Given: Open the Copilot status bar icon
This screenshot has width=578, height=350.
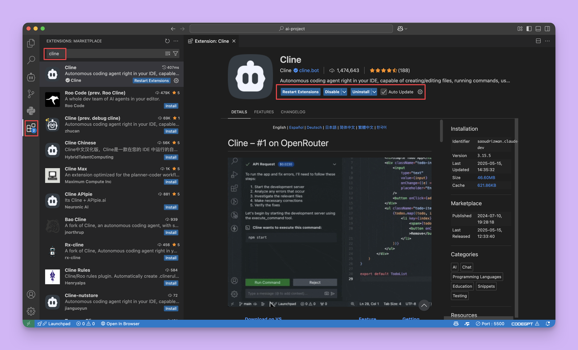Looking at the screenshot, I should [x=456, y=324].
